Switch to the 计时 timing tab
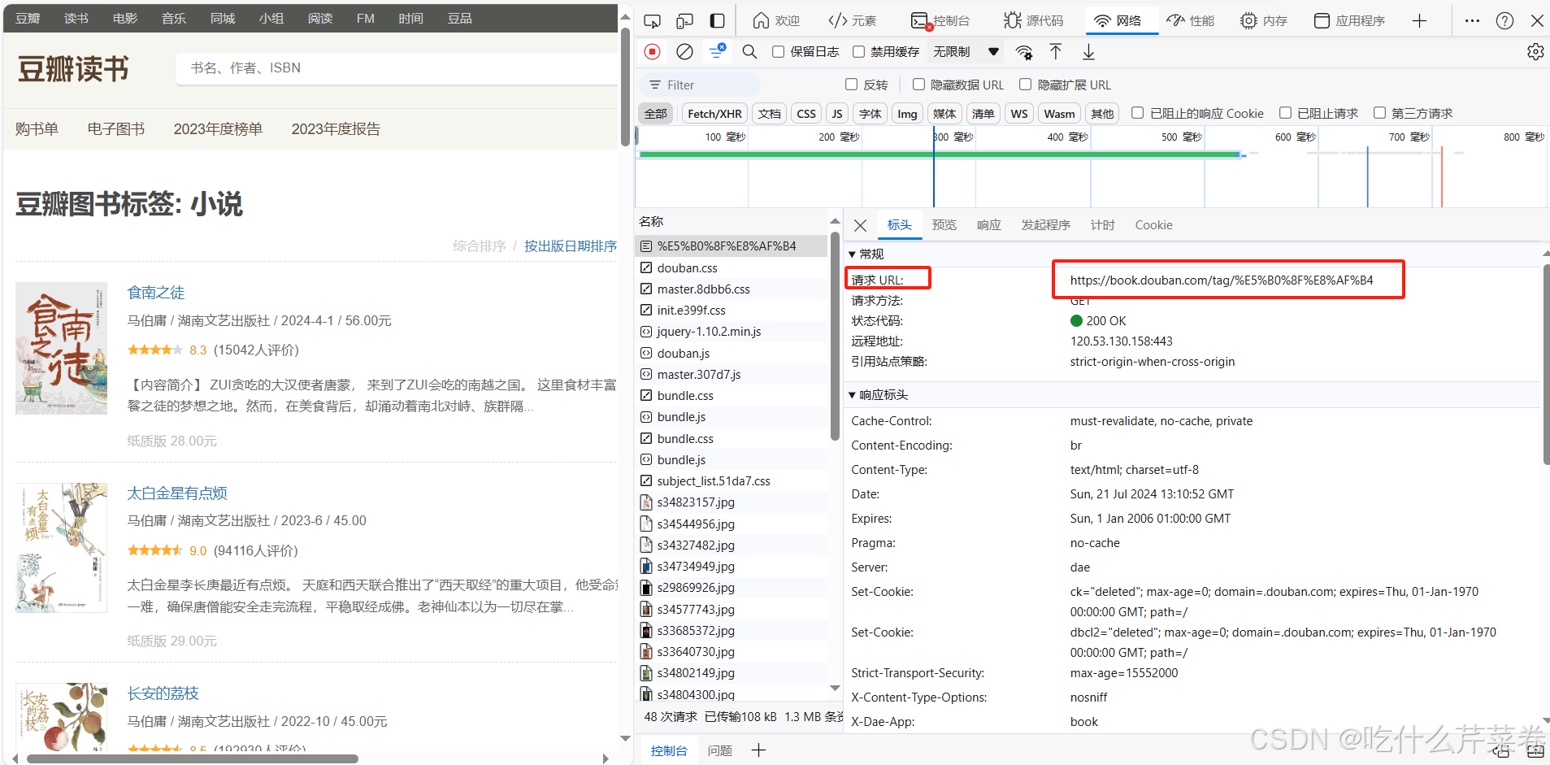1550x765 pixels. pos(1102,225)
